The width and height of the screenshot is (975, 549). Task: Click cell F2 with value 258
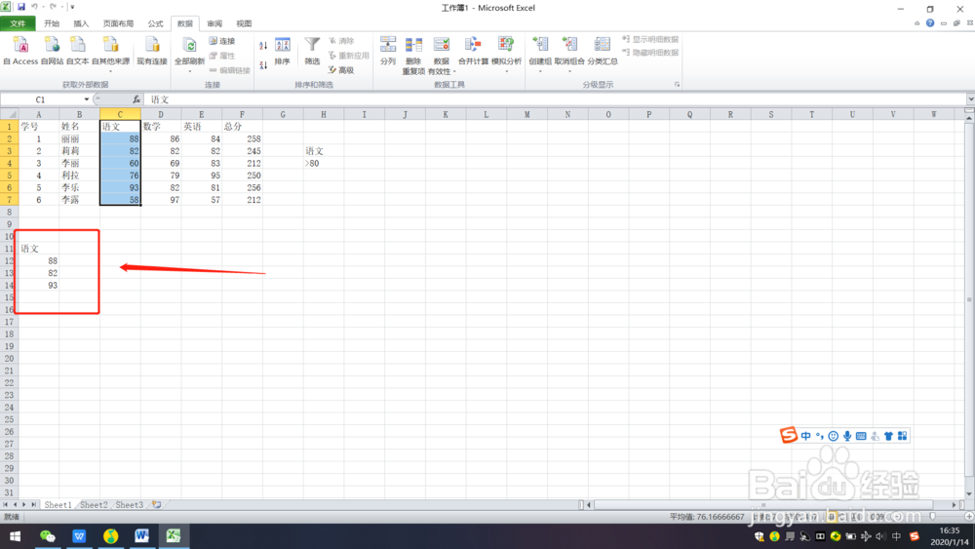coord(242,138)
